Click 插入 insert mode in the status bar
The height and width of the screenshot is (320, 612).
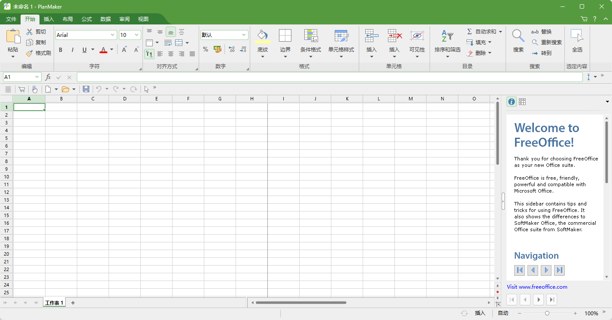tap(480, 314)
